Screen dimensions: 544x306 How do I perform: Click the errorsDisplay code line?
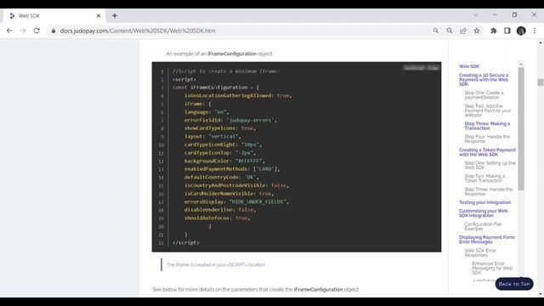[236, 201]
